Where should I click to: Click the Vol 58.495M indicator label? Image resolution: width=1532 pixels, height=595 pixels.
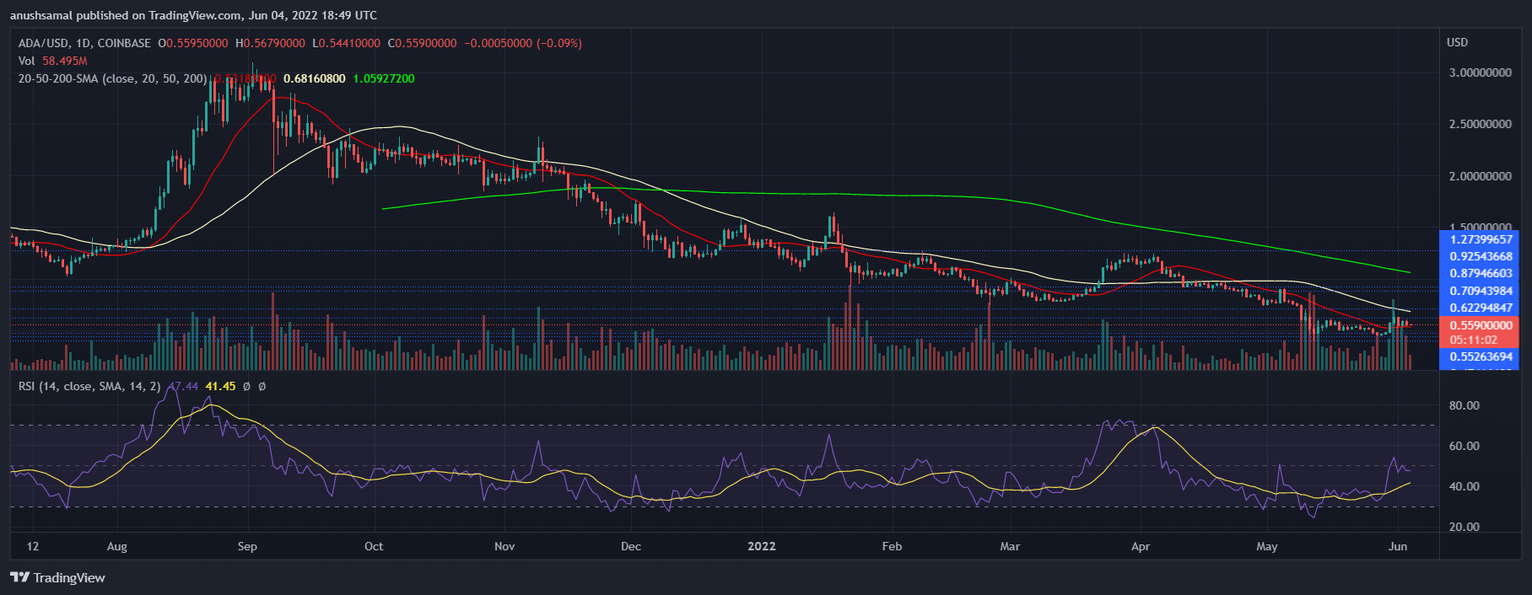(x=52, y=61)
